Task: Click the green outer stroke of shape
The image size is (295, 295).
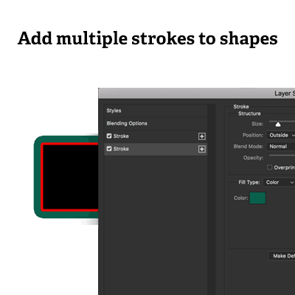Action: coord(38,177)
